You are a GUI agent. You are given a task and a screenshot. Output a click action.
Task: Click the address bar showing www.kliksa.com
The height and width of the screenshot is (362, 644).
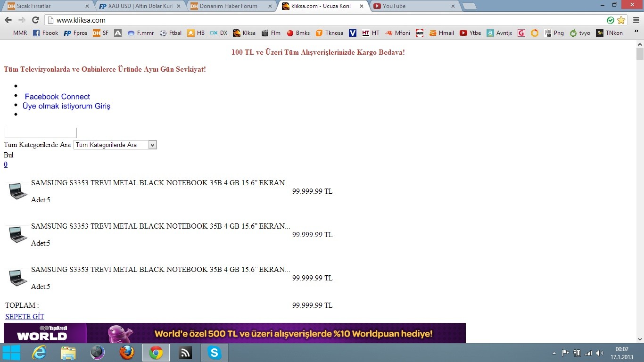click(x=325, y=20)
